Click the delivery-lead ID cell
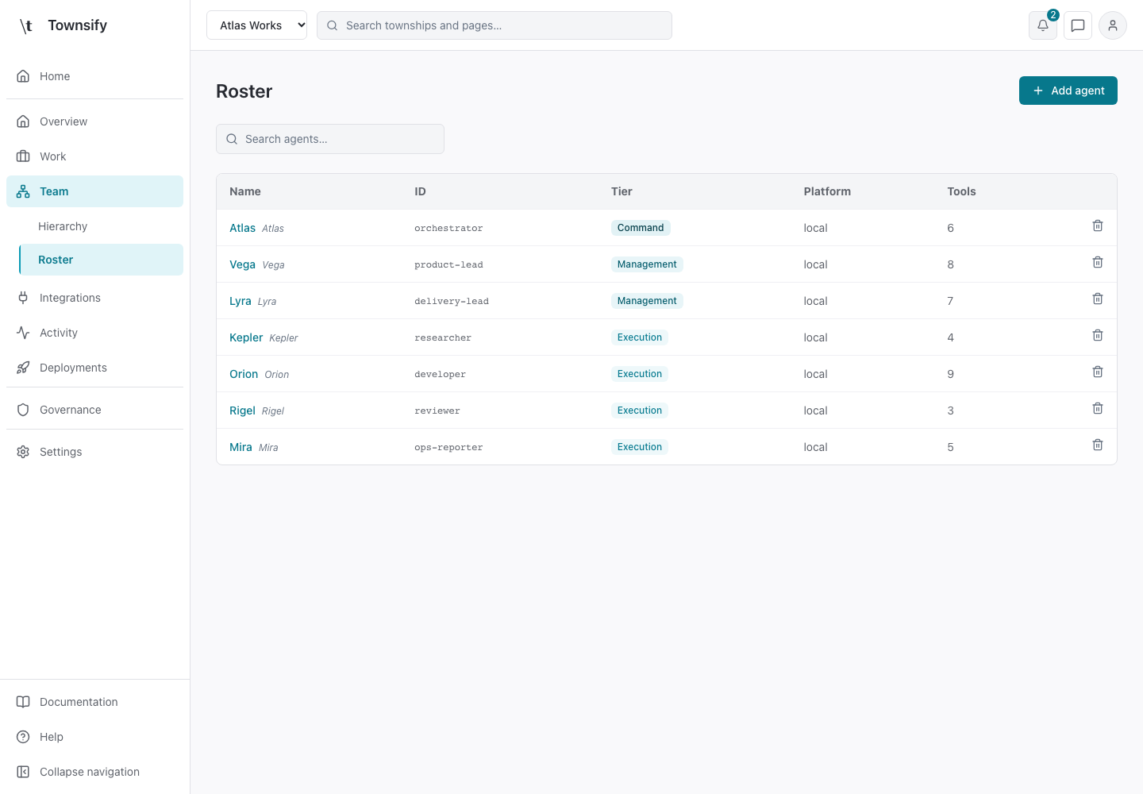 (452, 301)
